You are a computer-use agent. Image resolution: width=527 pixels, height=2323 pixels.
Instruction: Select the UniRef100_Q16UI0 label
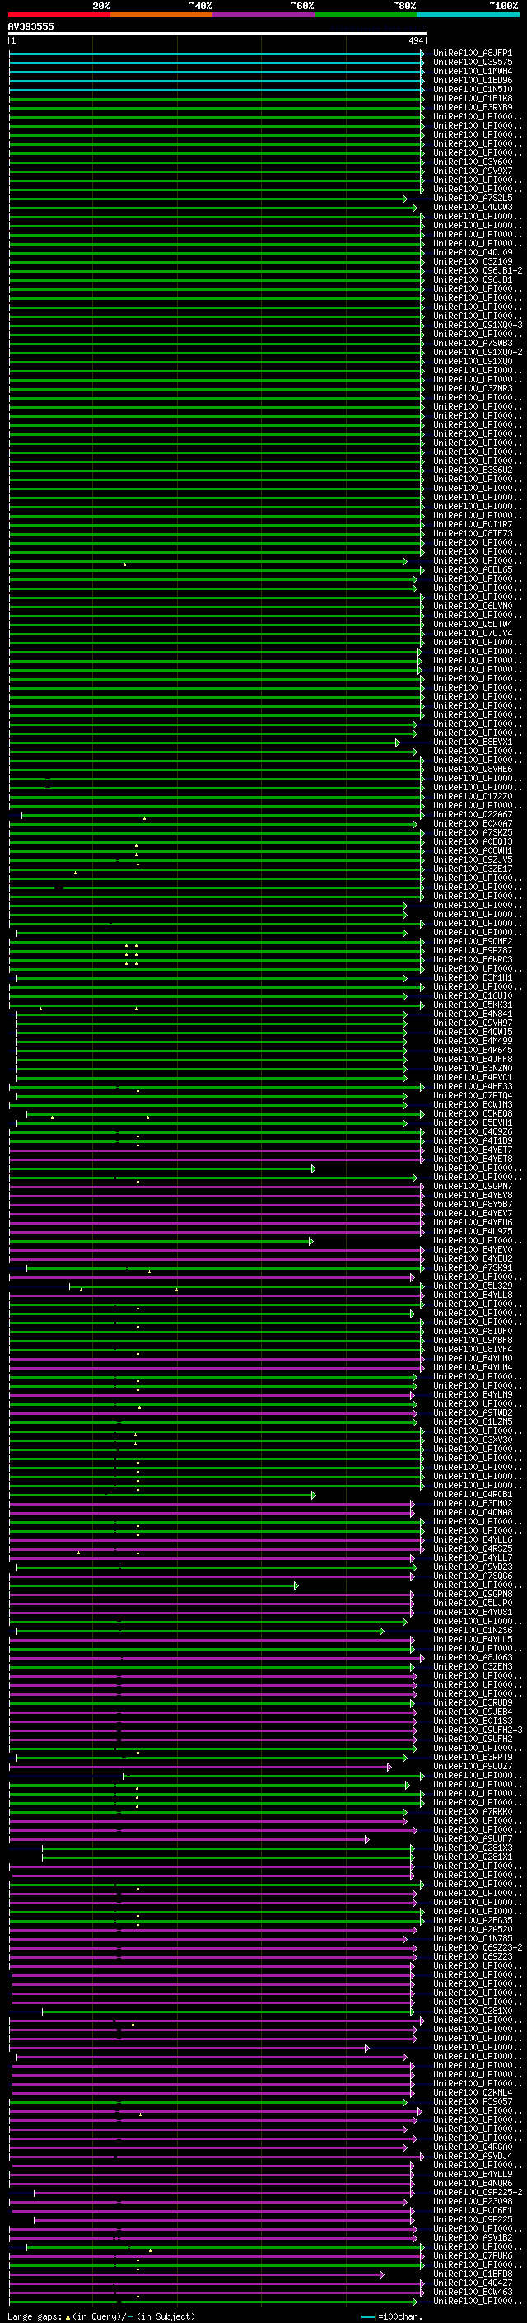point(472,995)
